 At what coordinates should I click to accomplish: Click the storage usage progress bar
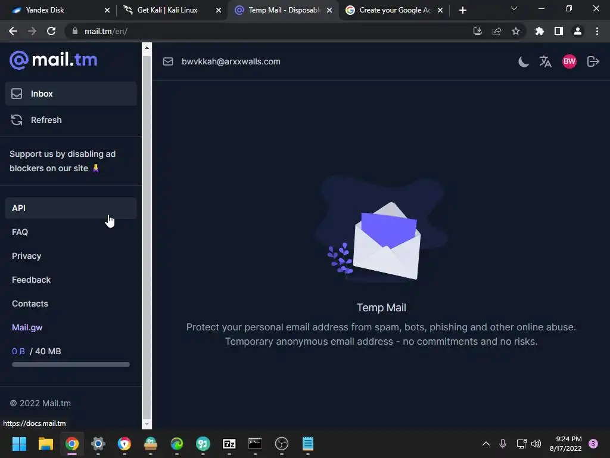pyautogui.click(x=71, y=364)
